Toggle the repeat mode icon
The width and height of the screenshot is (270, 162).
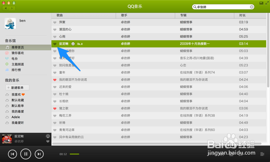tap(240, 154)
